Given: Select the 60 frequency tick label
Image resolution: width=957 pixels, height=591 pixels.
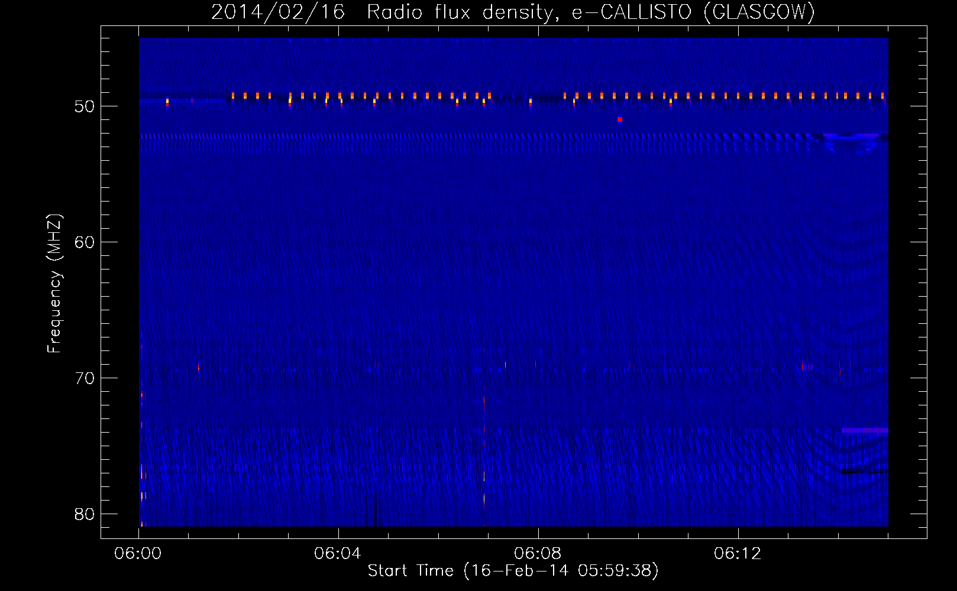Looking at the screenshot, I should click(x=85, y=242).
